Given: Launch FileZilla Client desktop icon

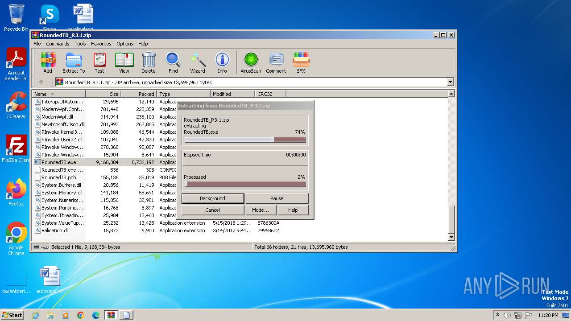Looking at the screenshot, I should [x=16, y=148].
